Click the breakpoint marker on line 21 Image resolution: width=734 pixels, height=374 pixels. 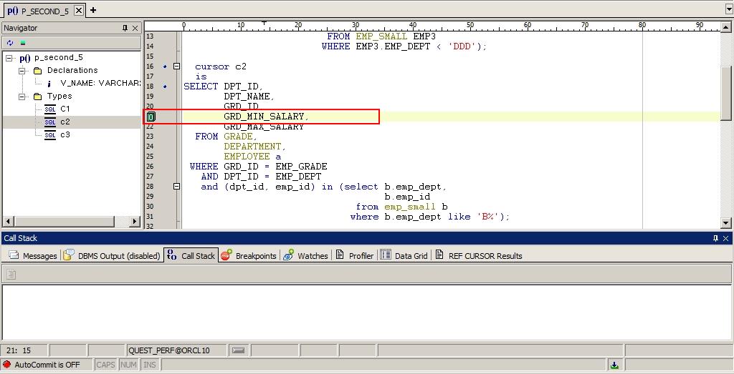151,117
